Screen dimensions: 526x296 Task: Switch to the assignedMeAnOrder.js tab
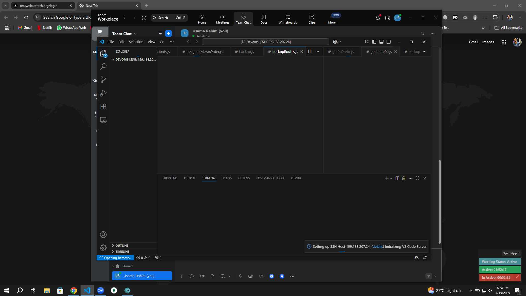pos(204,52)
